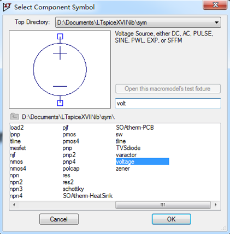Select pnp in the component list
This screenshot has height=234, width=230.
[67, 148]
